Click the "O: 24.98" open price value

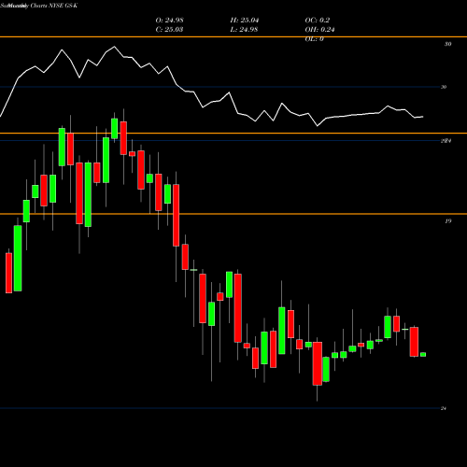click(x=169, y=21)
